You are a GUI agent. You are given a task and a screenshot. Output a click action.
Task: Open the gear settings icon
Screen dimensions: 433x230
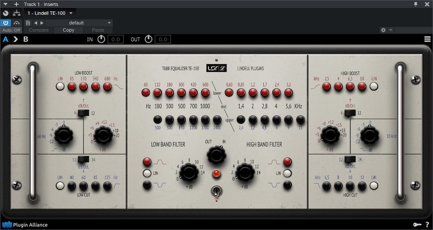coord(383,30)
